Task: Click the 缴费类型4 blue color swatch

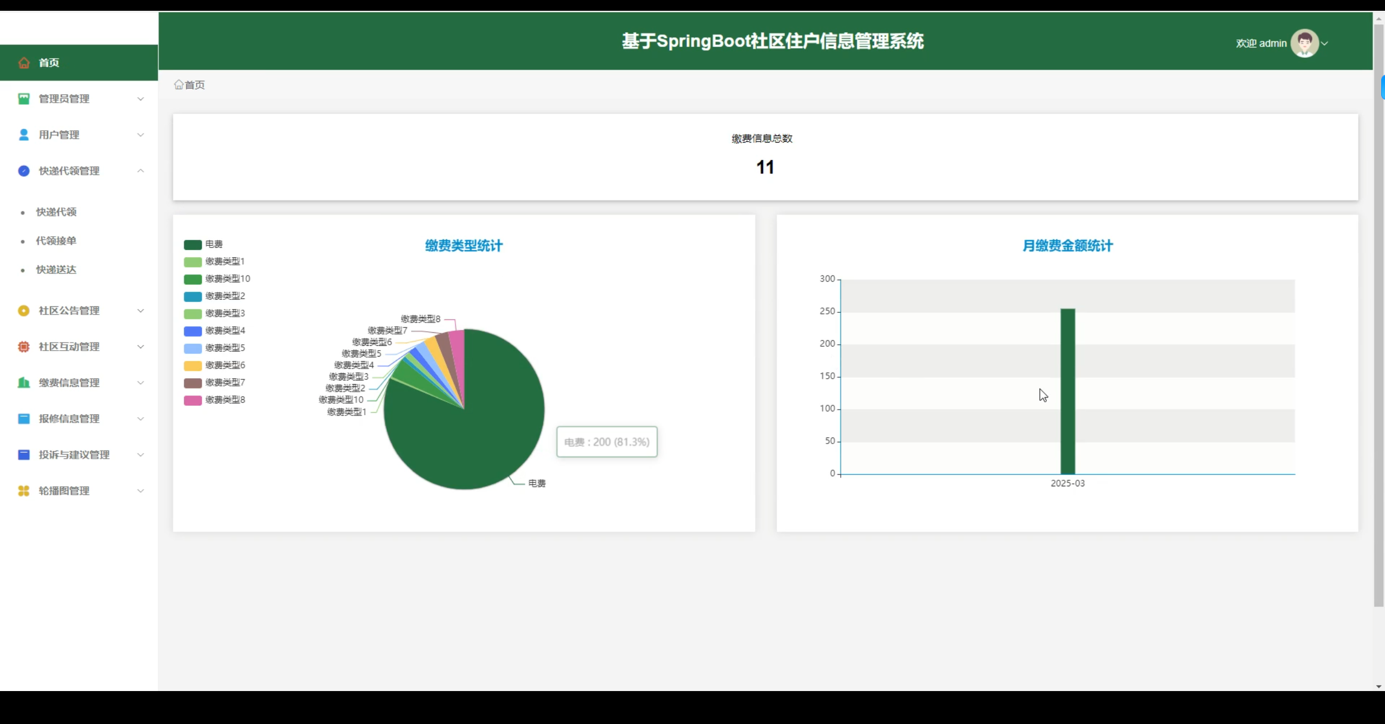Action: click(x=193, y=330)
